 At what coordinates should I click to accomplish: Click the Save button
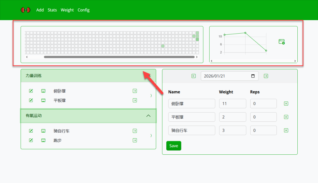coord(174,146)
